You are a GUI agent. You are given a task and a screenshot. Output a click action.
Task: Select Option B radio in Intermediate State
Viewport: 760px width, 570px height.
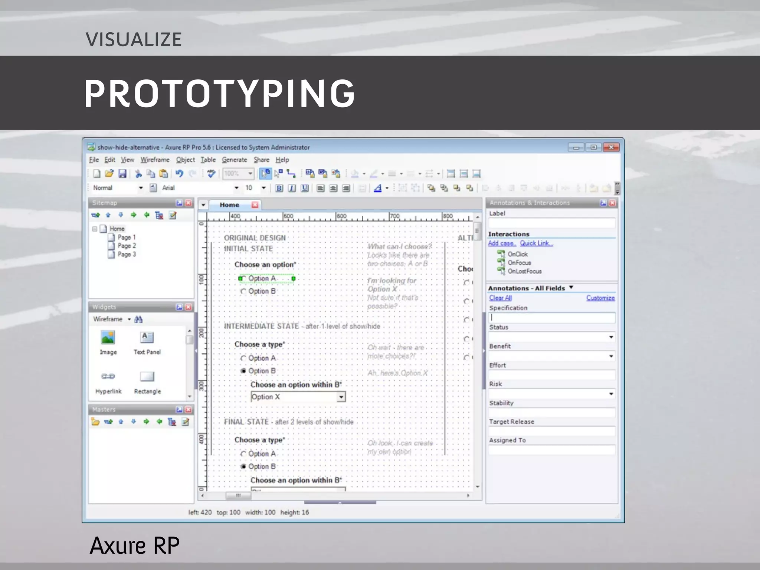(243, 371)
